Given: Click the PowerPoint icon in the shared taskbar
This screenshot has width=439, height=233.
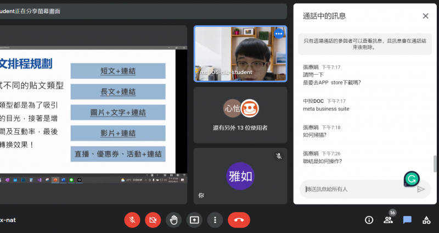Looking at the screenshot, I should tap(55, 180).
